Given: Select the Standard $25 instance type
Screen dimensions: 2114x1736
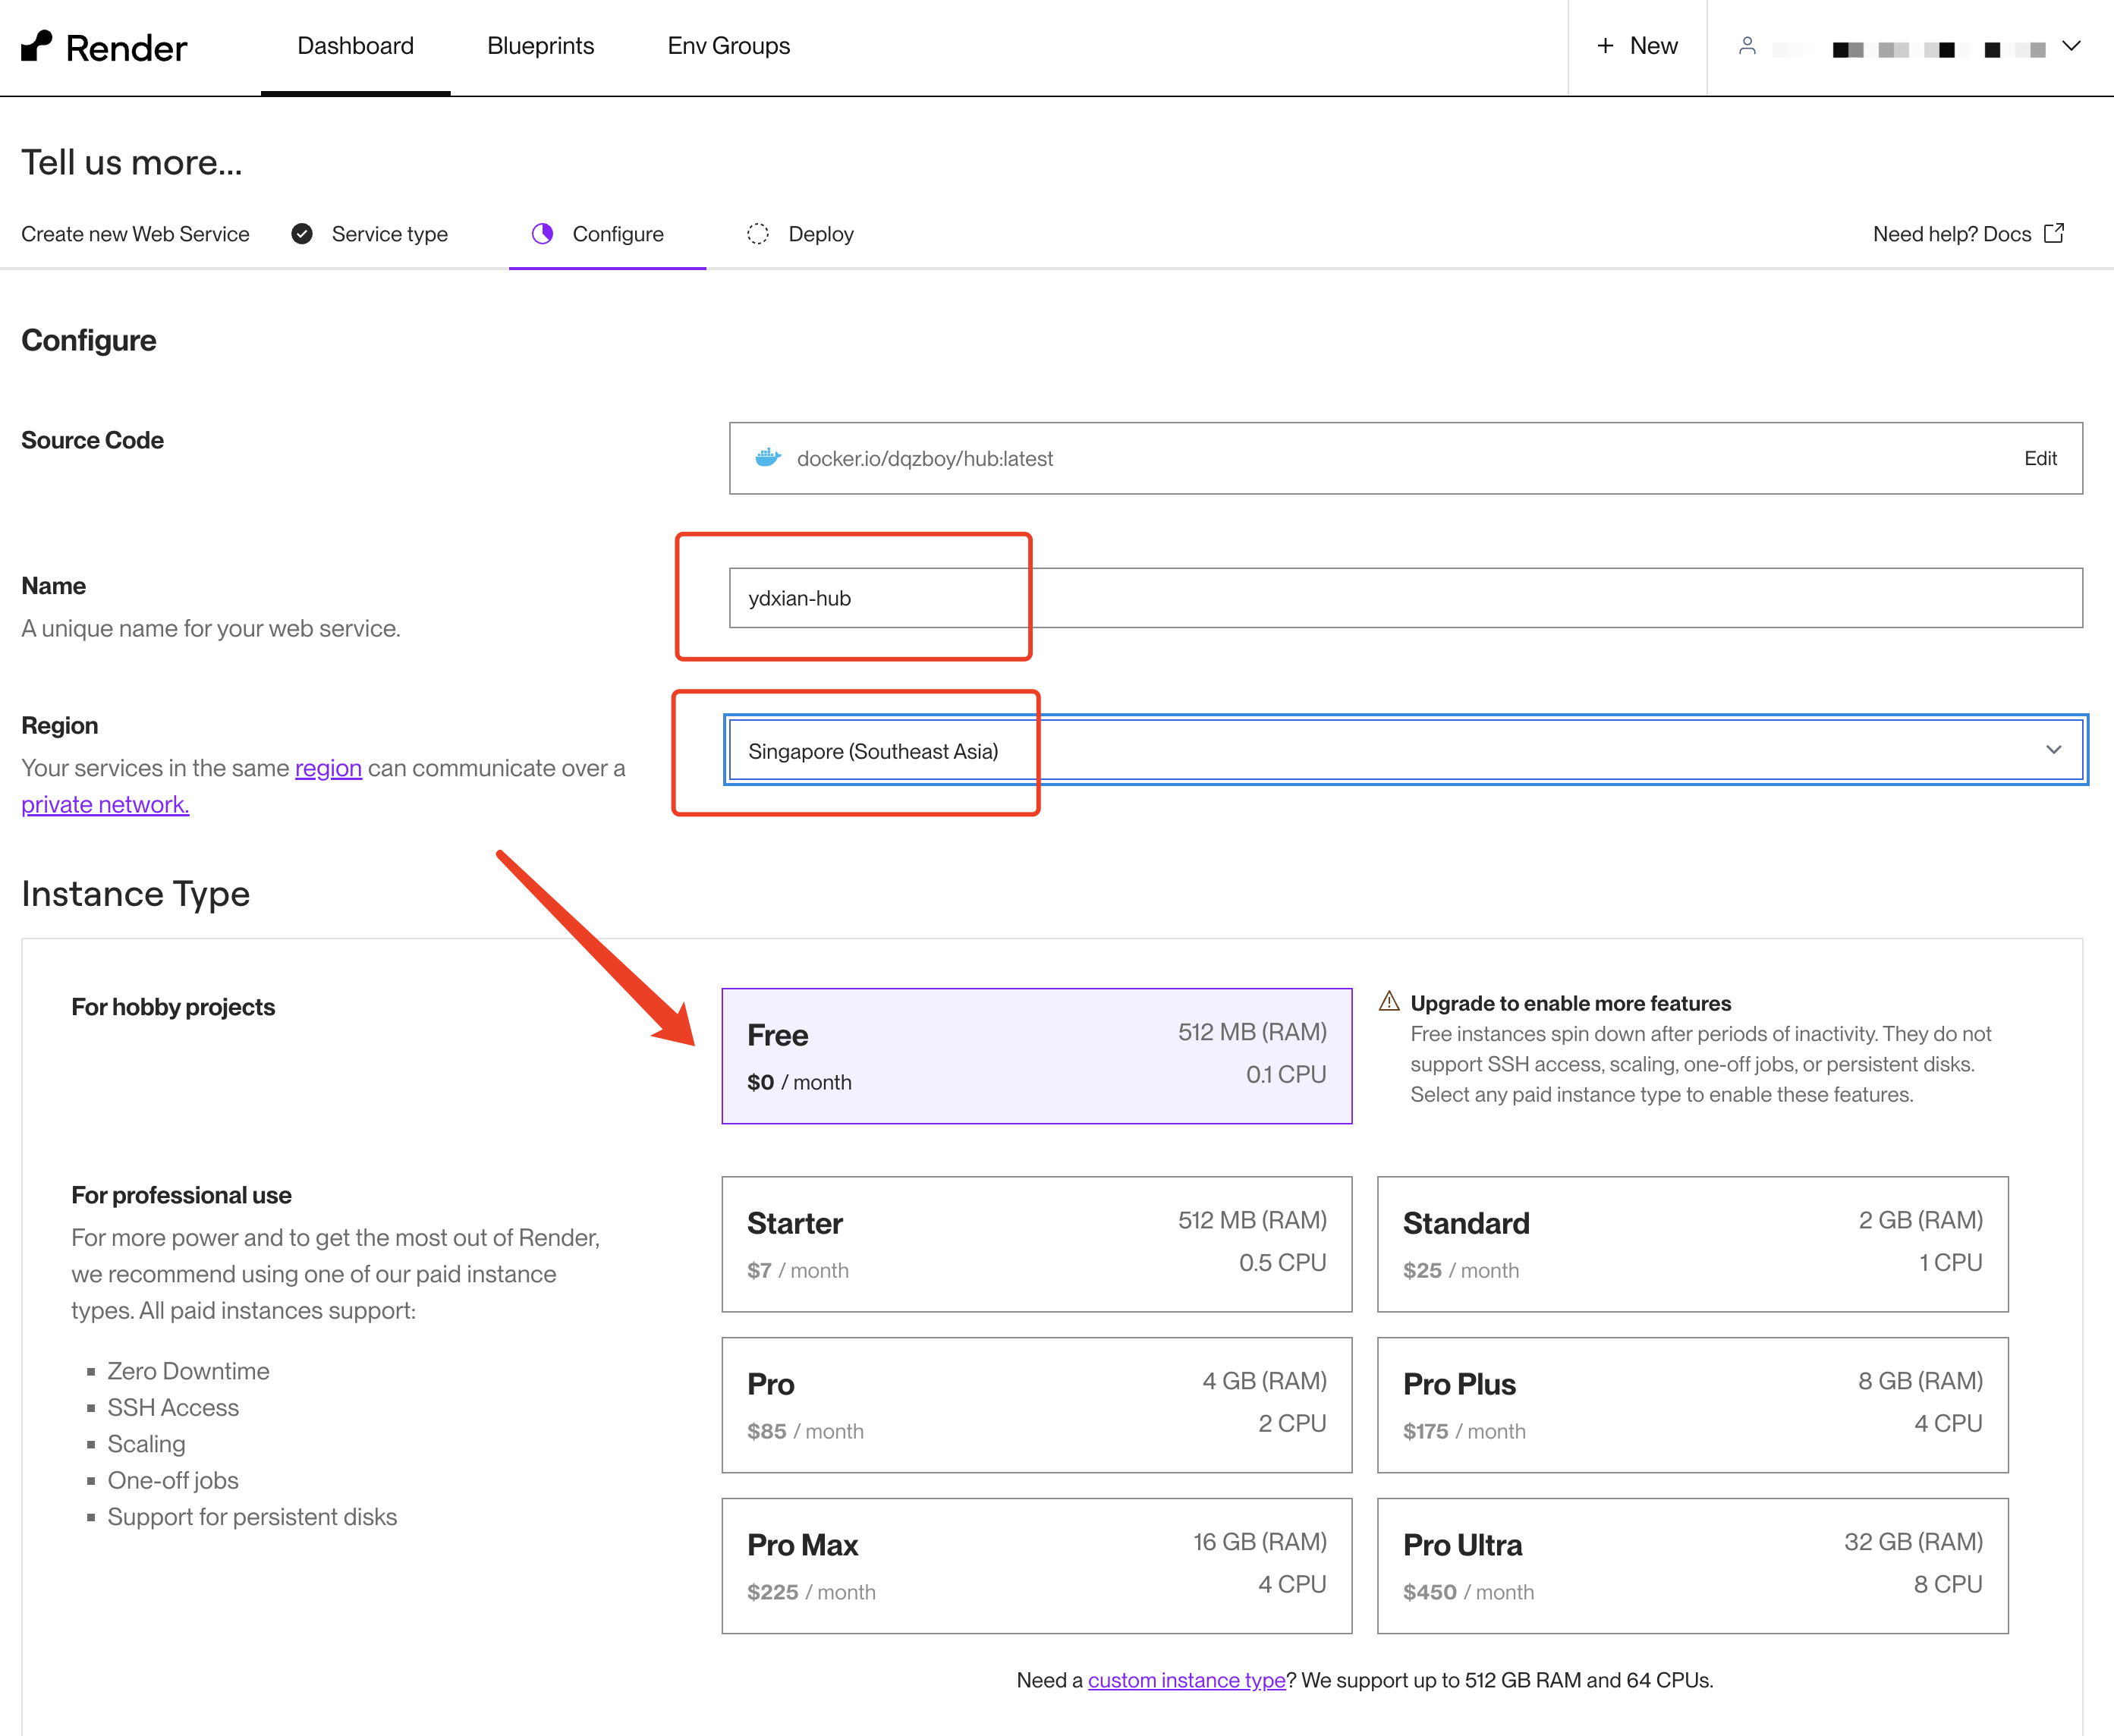Looking at the screenshot, I should pyautogui.click(x=1692, y=1244).
